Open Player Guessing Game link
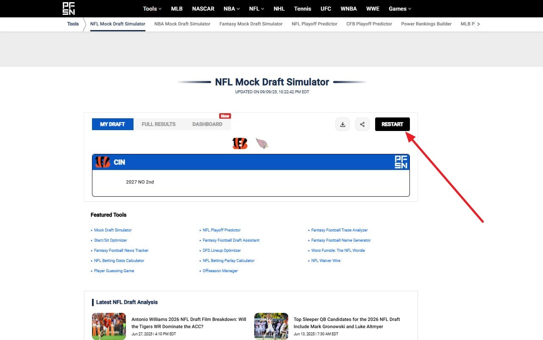The image size is (543, 340). [114, 271]
